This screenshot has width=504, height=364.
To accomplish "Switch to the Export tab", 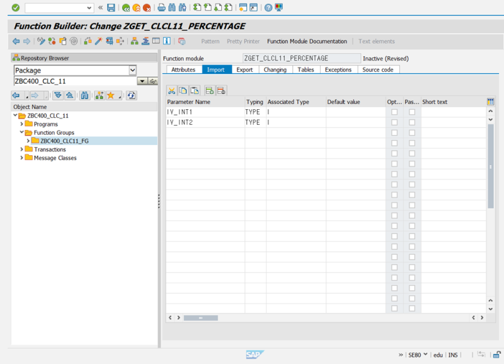I will (x=244, y=69).
